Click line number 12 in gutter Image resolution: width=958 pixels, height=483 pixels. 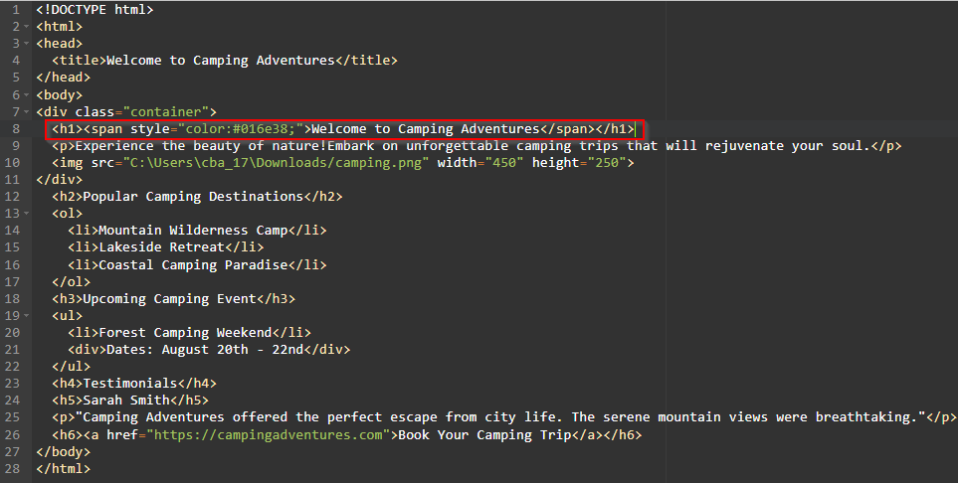tap(12, 197)
